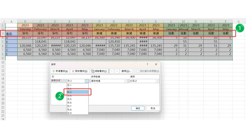Image resolution: width=246 pixels, height=138 pixels.
Task: Click the help question mark in sort dialog
Action: [147, 64]
